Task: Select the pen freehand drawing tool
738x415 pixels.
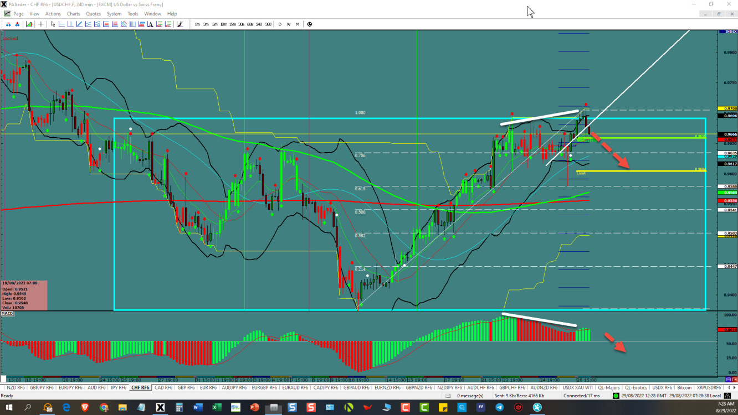Action: [179, 24]
